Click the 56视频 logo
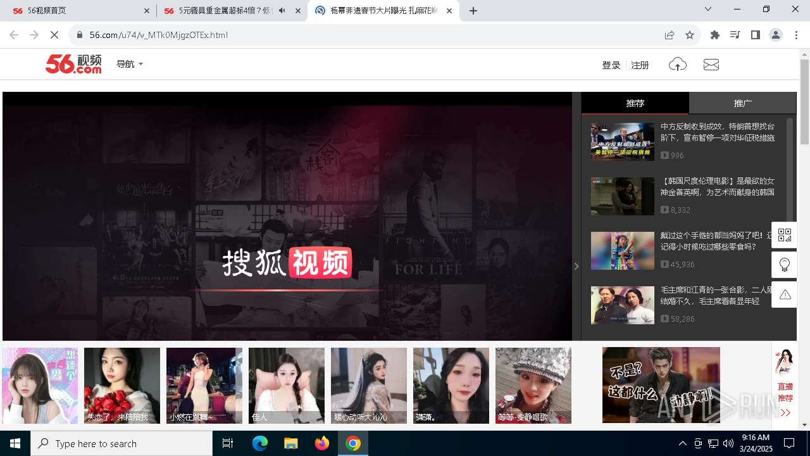The width and height of the screenshot is (810, 456). [x=73, y=64]
